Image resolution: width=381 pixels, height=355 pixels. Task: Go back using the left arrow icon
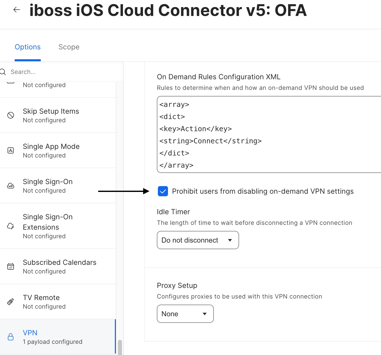pyautogui.click(x=17, y=10)
